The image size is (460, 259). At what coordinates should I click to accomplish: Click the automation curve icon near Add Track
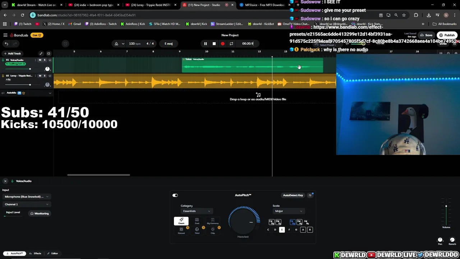[x=41, y=54]
